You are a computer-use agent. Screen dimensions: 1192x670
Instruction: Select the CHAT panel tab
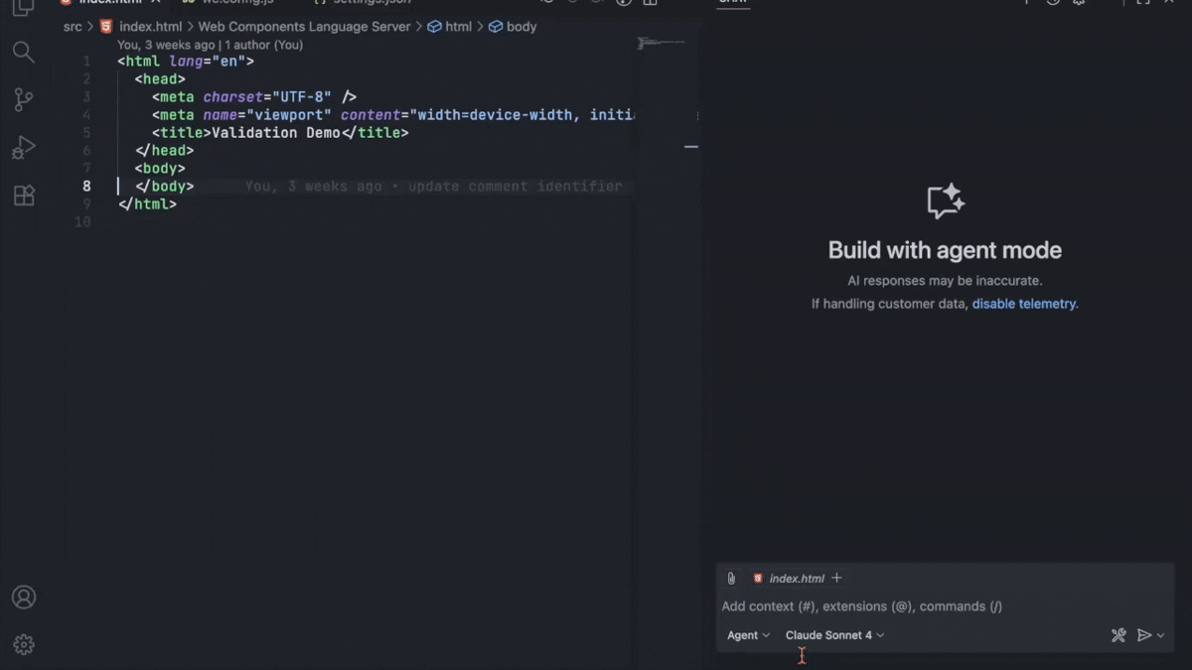[x=732, y=2]
